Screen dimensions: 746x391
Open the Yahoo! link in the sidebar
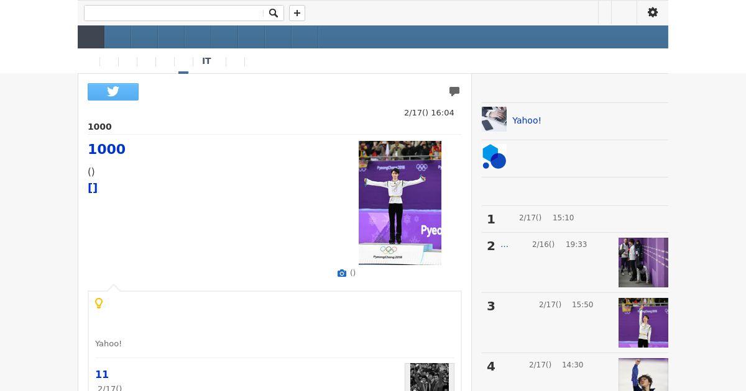[527, 120]
